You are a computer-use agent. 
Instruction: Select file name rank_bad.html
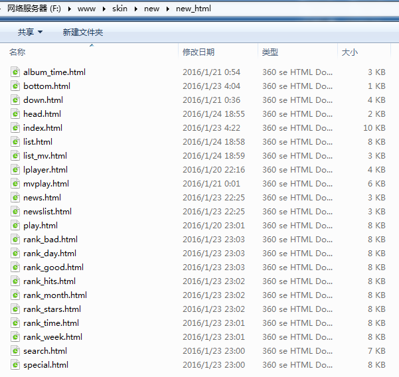click(50, 240)
